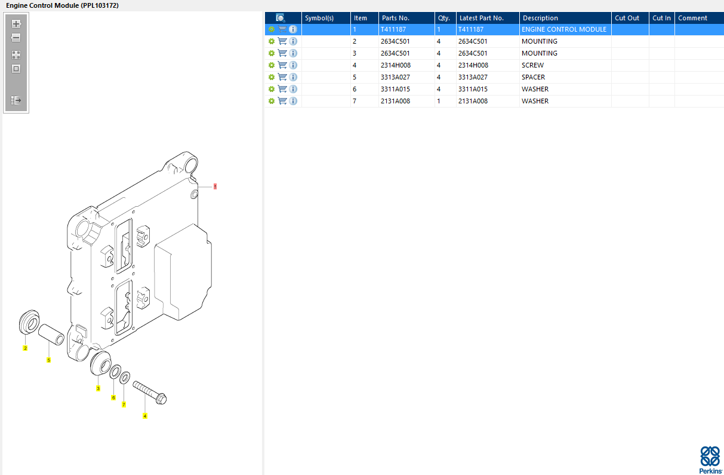Click gear icon in item 3 row
This screenshot has width=724, height=475.
tap(272, 53)
